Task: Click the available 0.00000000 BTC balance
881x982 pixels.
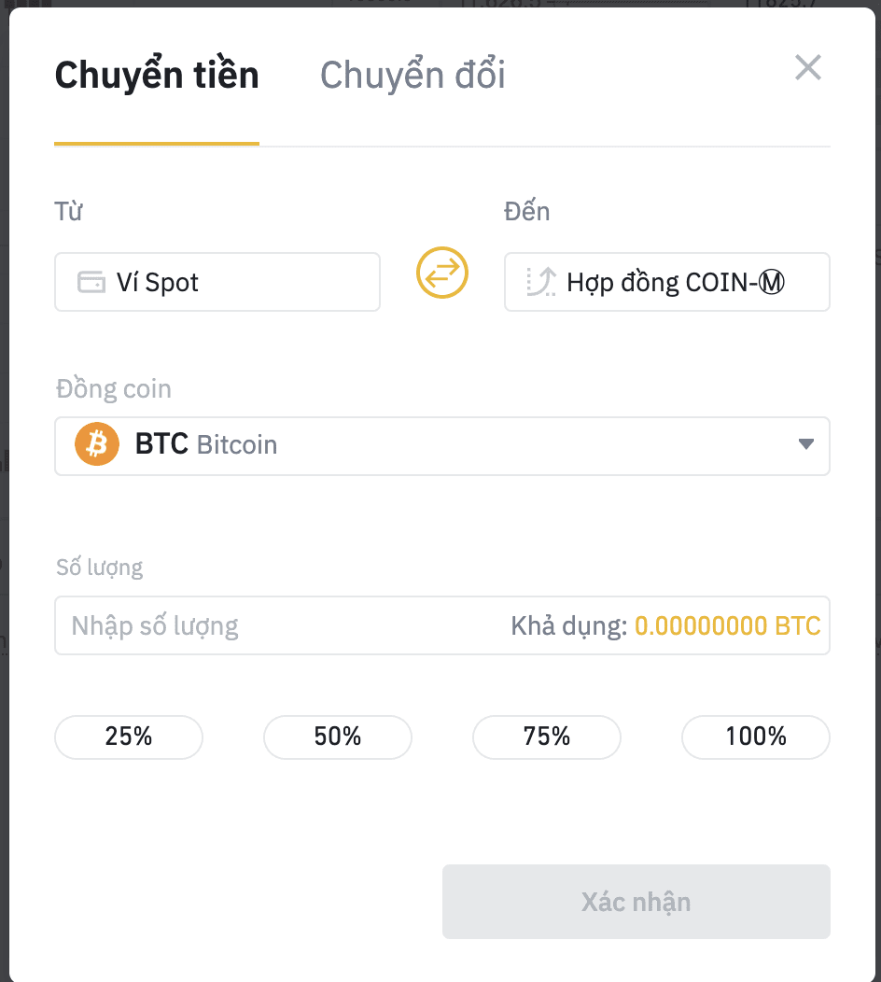Action: 728,625
